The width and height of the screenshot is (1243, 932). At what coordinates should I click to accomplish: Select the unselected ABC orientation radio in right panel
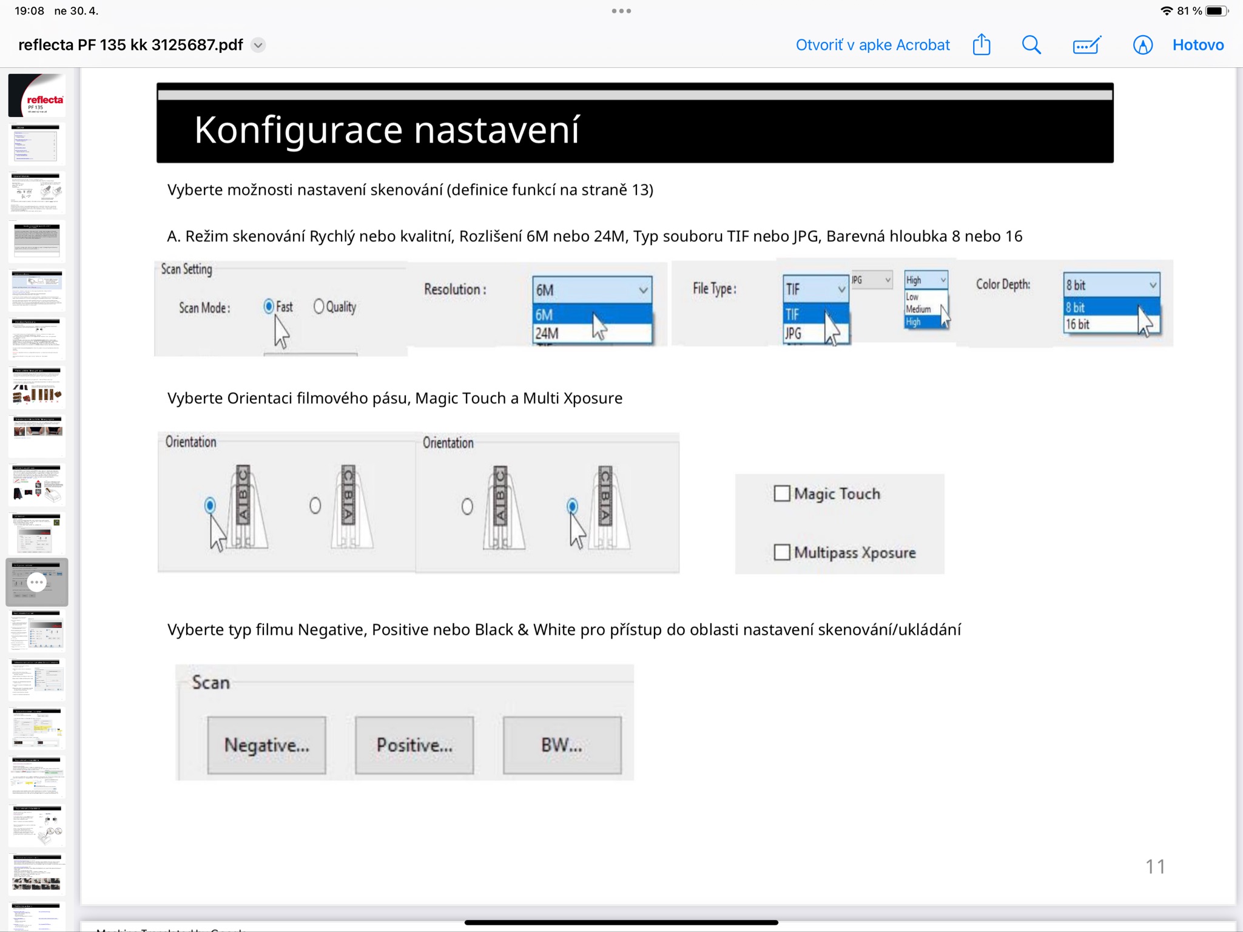point(467,506)
